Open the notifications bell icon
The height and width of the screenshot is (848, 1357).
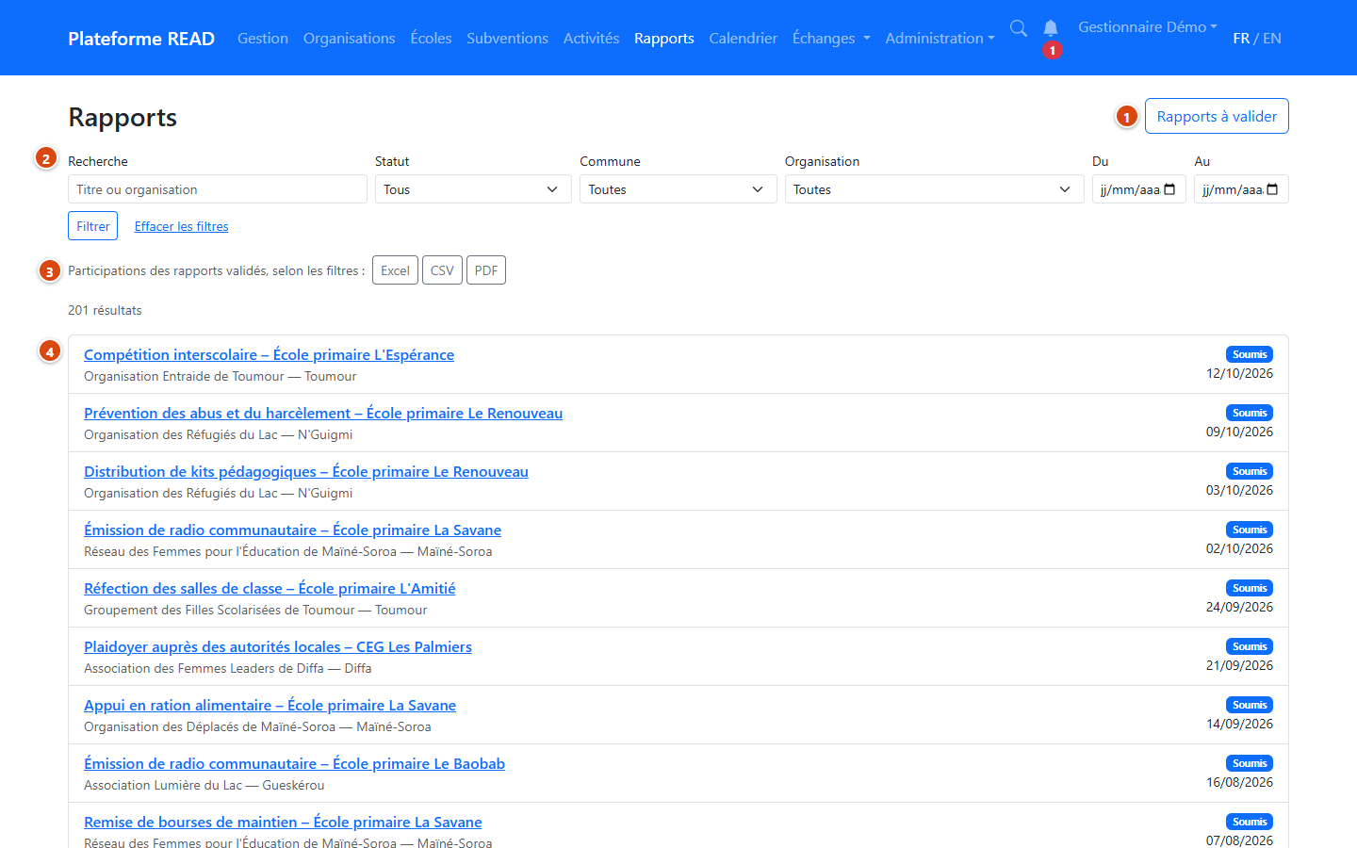[x=1051, y=28]
